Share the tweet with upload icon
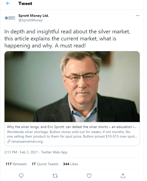147x181 pixels. [123, 176]
